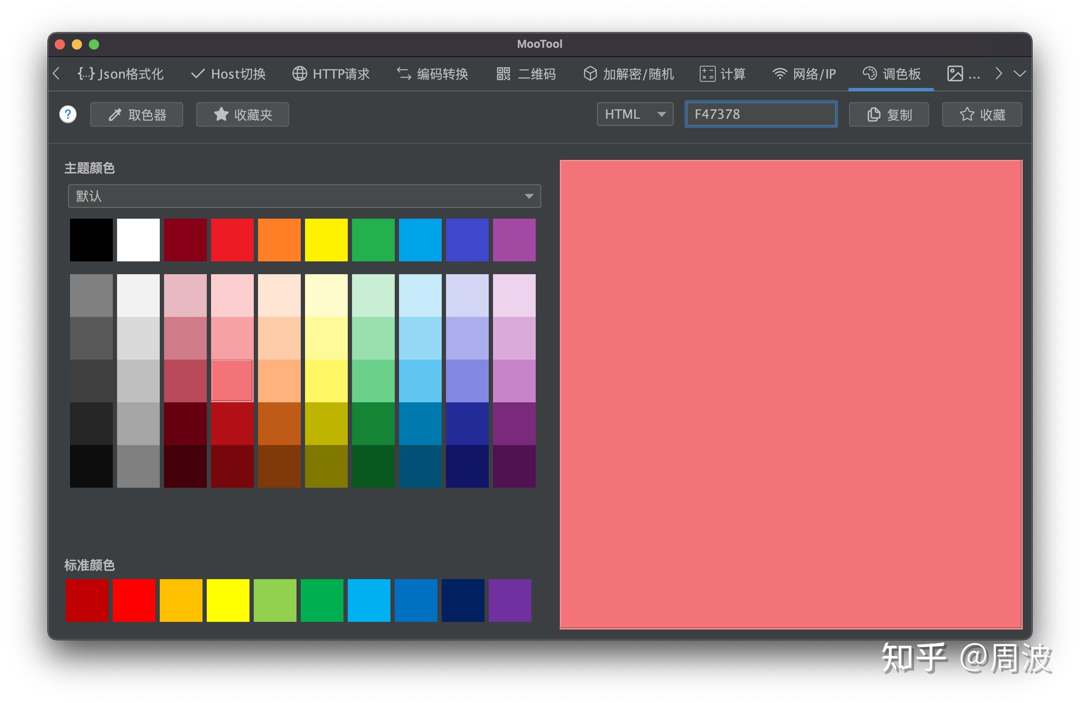The width and height of the screenshot is (1080, 703).
Task: Select the 编码转换 tab
Action: pos(432,73)
